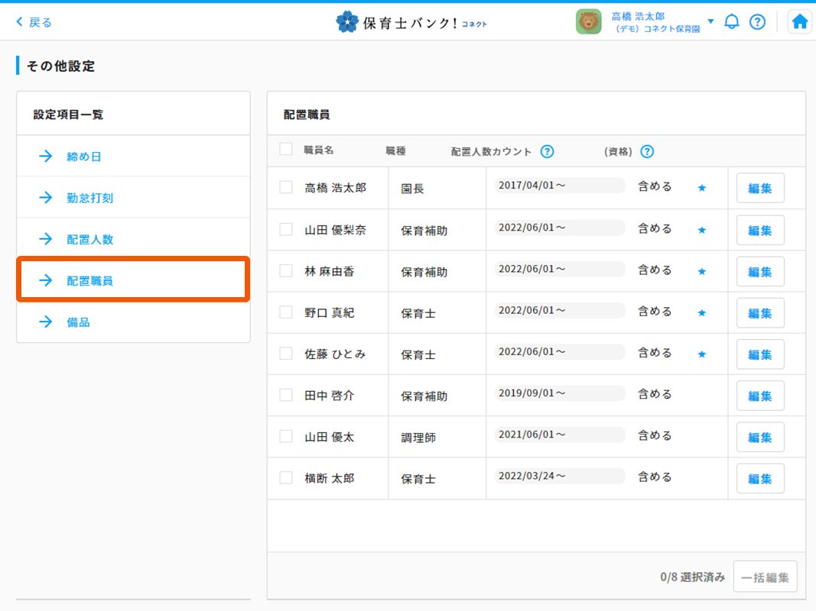The width and height of the screenshot is (816, 611).
Task: Click the 保育士バンク! flower logo
Action: pos(347,22)
